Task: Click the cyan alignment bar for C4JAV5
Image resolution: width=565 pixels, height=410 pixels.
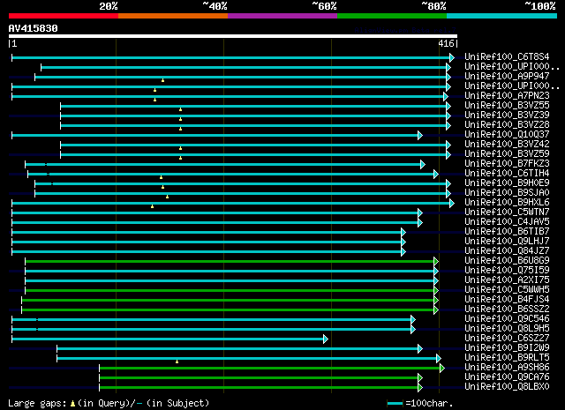Action: (x=215, y=222)
